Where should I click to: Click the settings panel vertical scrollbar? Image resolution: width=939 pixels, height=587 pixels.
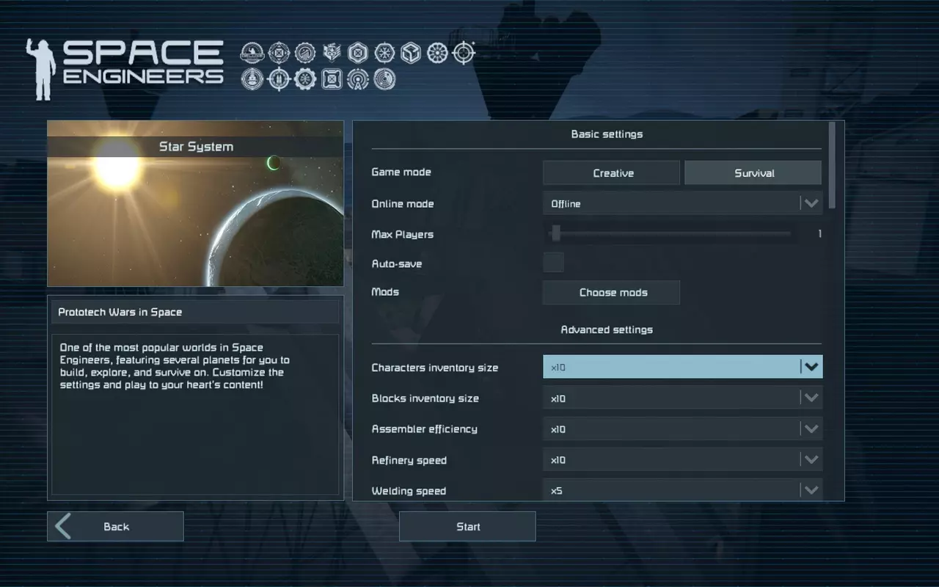[832, 166]
